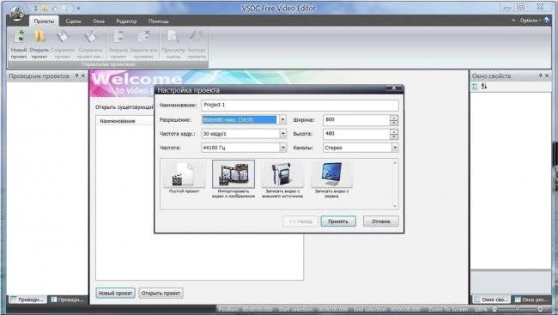Pin the Проводник проектов panel

(x=76, y=76)
